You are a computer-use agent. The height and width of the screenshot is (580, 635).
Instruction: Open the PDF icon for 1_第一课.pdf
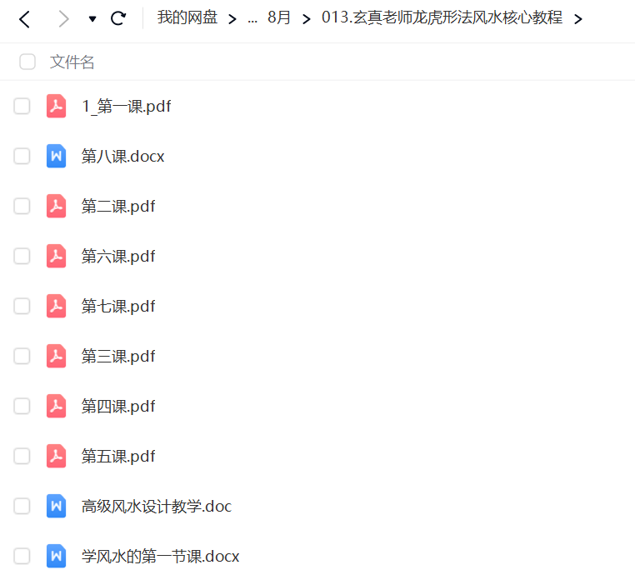[57, 106]
